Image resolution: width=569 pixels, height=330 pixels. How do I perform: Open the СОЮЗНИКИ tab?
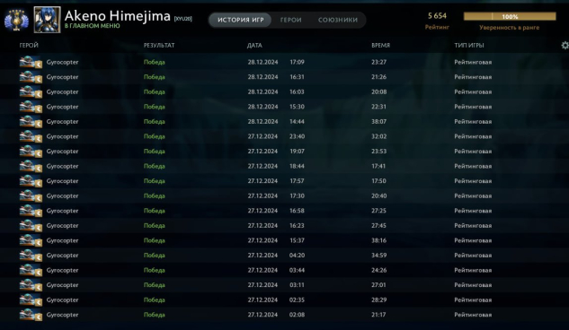(338, 20)
